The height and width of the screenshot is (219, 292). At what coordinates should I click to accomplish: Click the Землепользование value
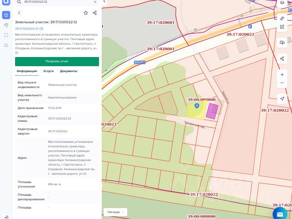(x=62, y=97)
